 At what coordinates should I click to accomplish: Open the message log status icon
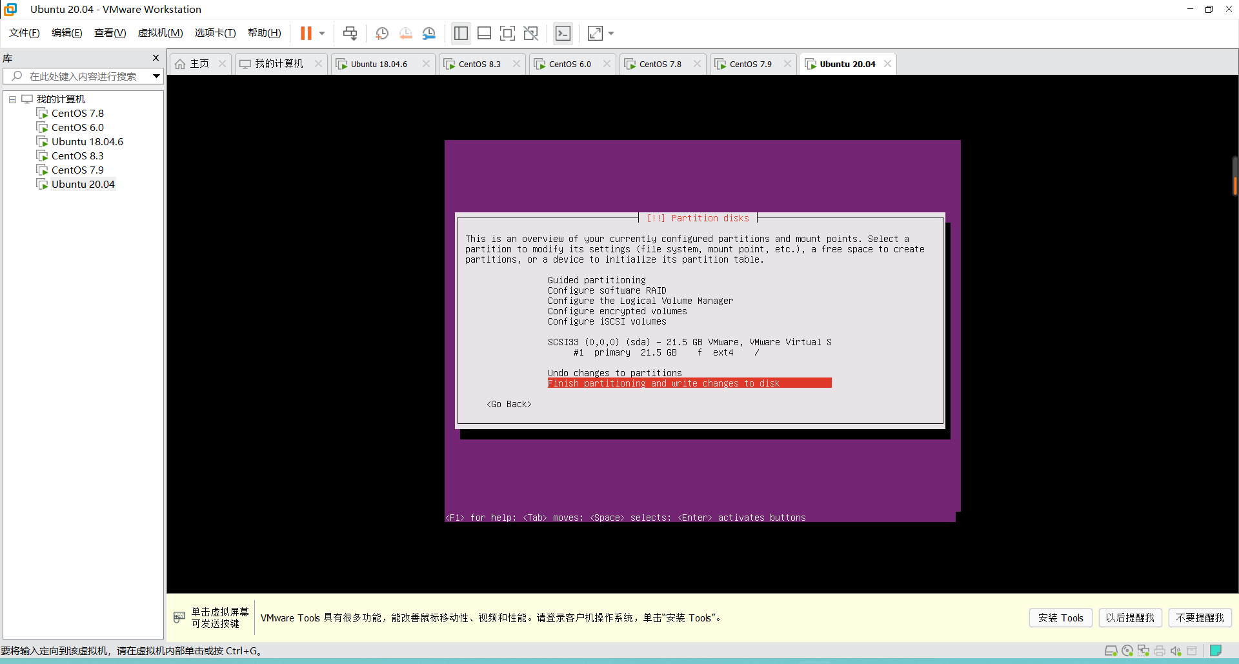pos(1216,650)
